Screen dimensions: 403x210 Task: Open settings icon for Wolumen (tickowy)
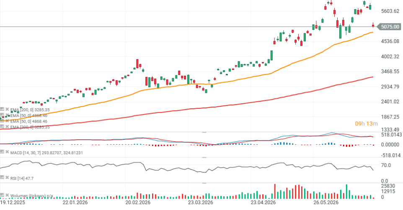(2, 195)
